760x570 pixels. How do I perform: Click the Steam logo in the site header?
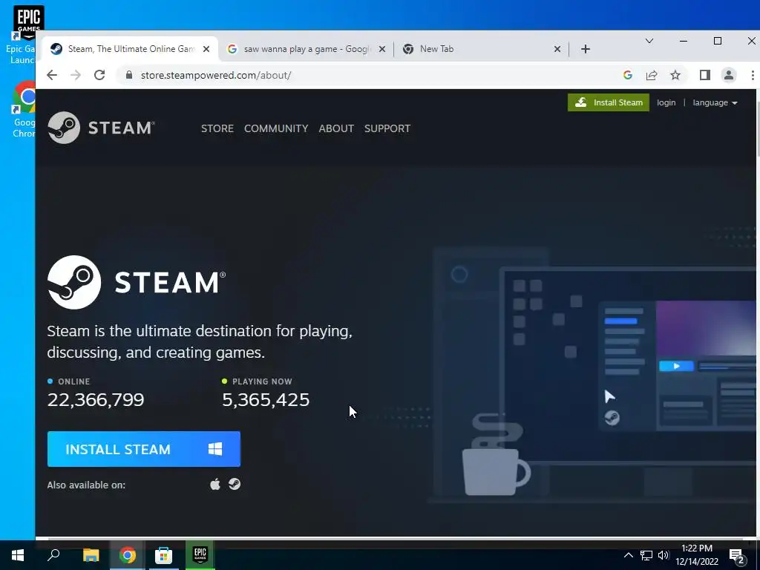click(x=101, y=128)
